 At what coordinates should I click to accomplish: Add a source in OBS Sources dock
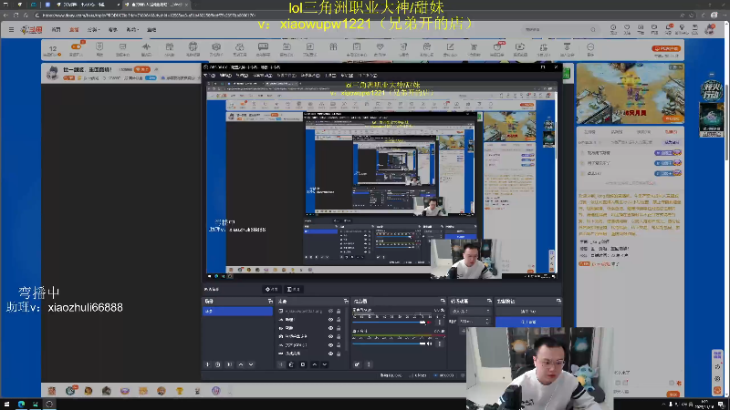[281, 364]
